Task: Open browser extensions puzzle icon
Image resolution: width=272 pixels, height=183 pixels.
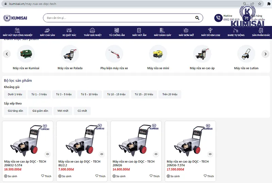Action: click(269, 4)
